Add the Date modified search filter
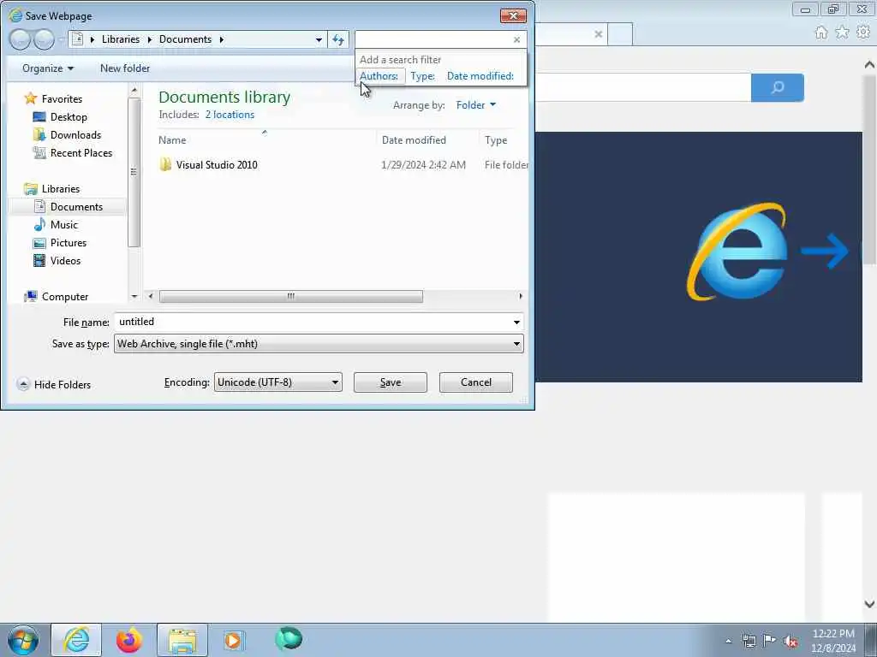 480,76
